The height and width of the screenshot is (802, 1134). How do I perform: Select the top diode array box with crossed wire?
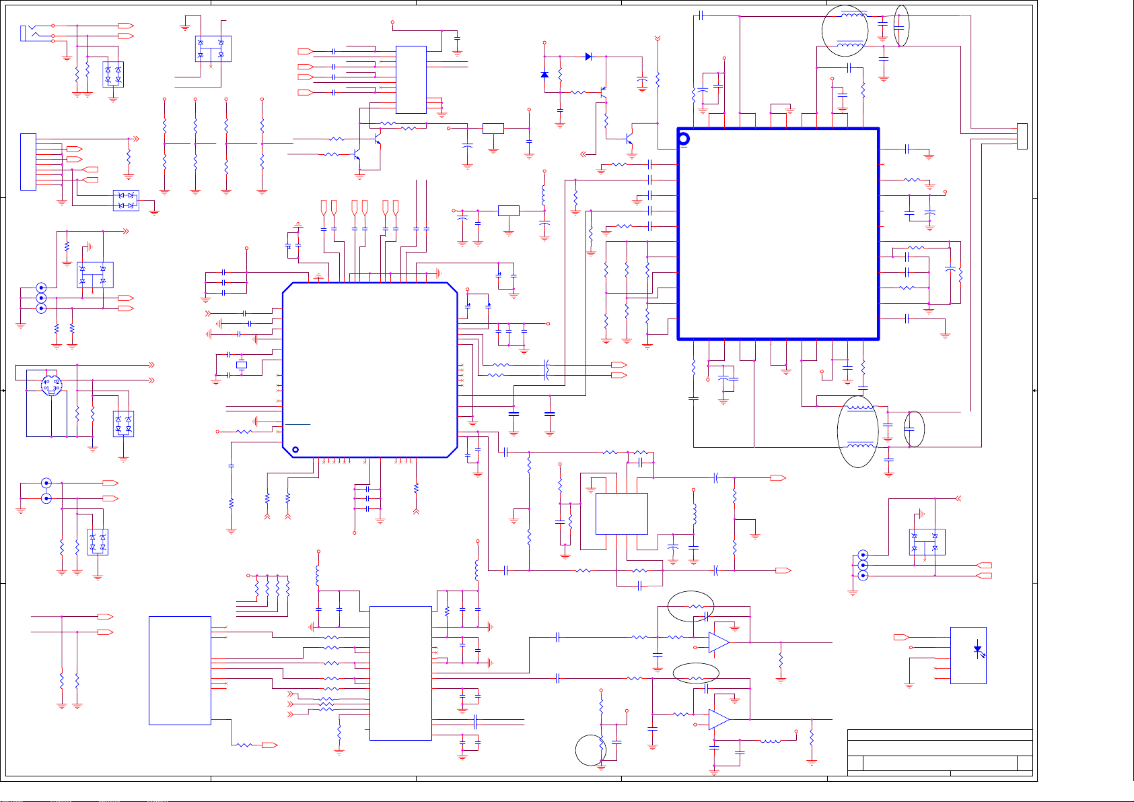(x=213, y=48)
